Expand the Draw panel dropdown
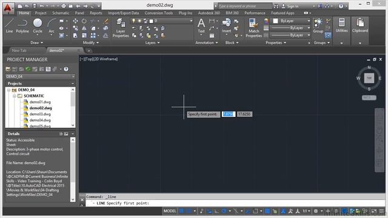This screenshot has height=218, width=388. tap(36, 43)
